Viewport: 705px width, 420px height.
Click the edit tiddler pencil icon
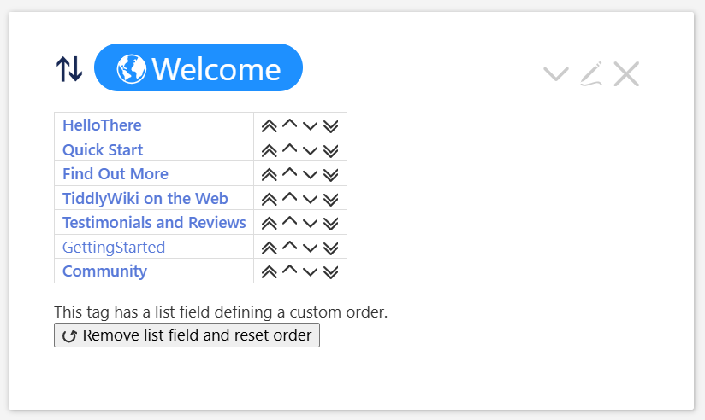pos(591,74)
